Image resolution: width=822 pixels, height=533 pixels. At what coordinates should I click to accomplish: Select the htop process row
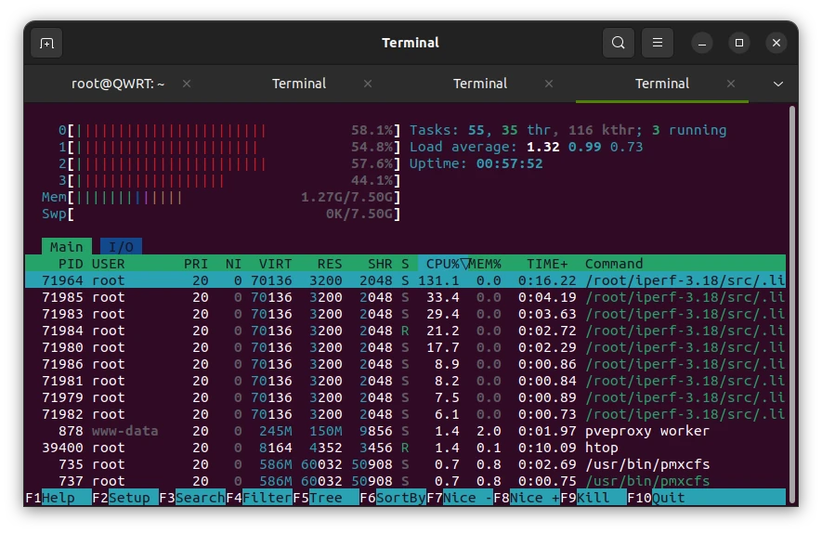(x=405, y=448)
